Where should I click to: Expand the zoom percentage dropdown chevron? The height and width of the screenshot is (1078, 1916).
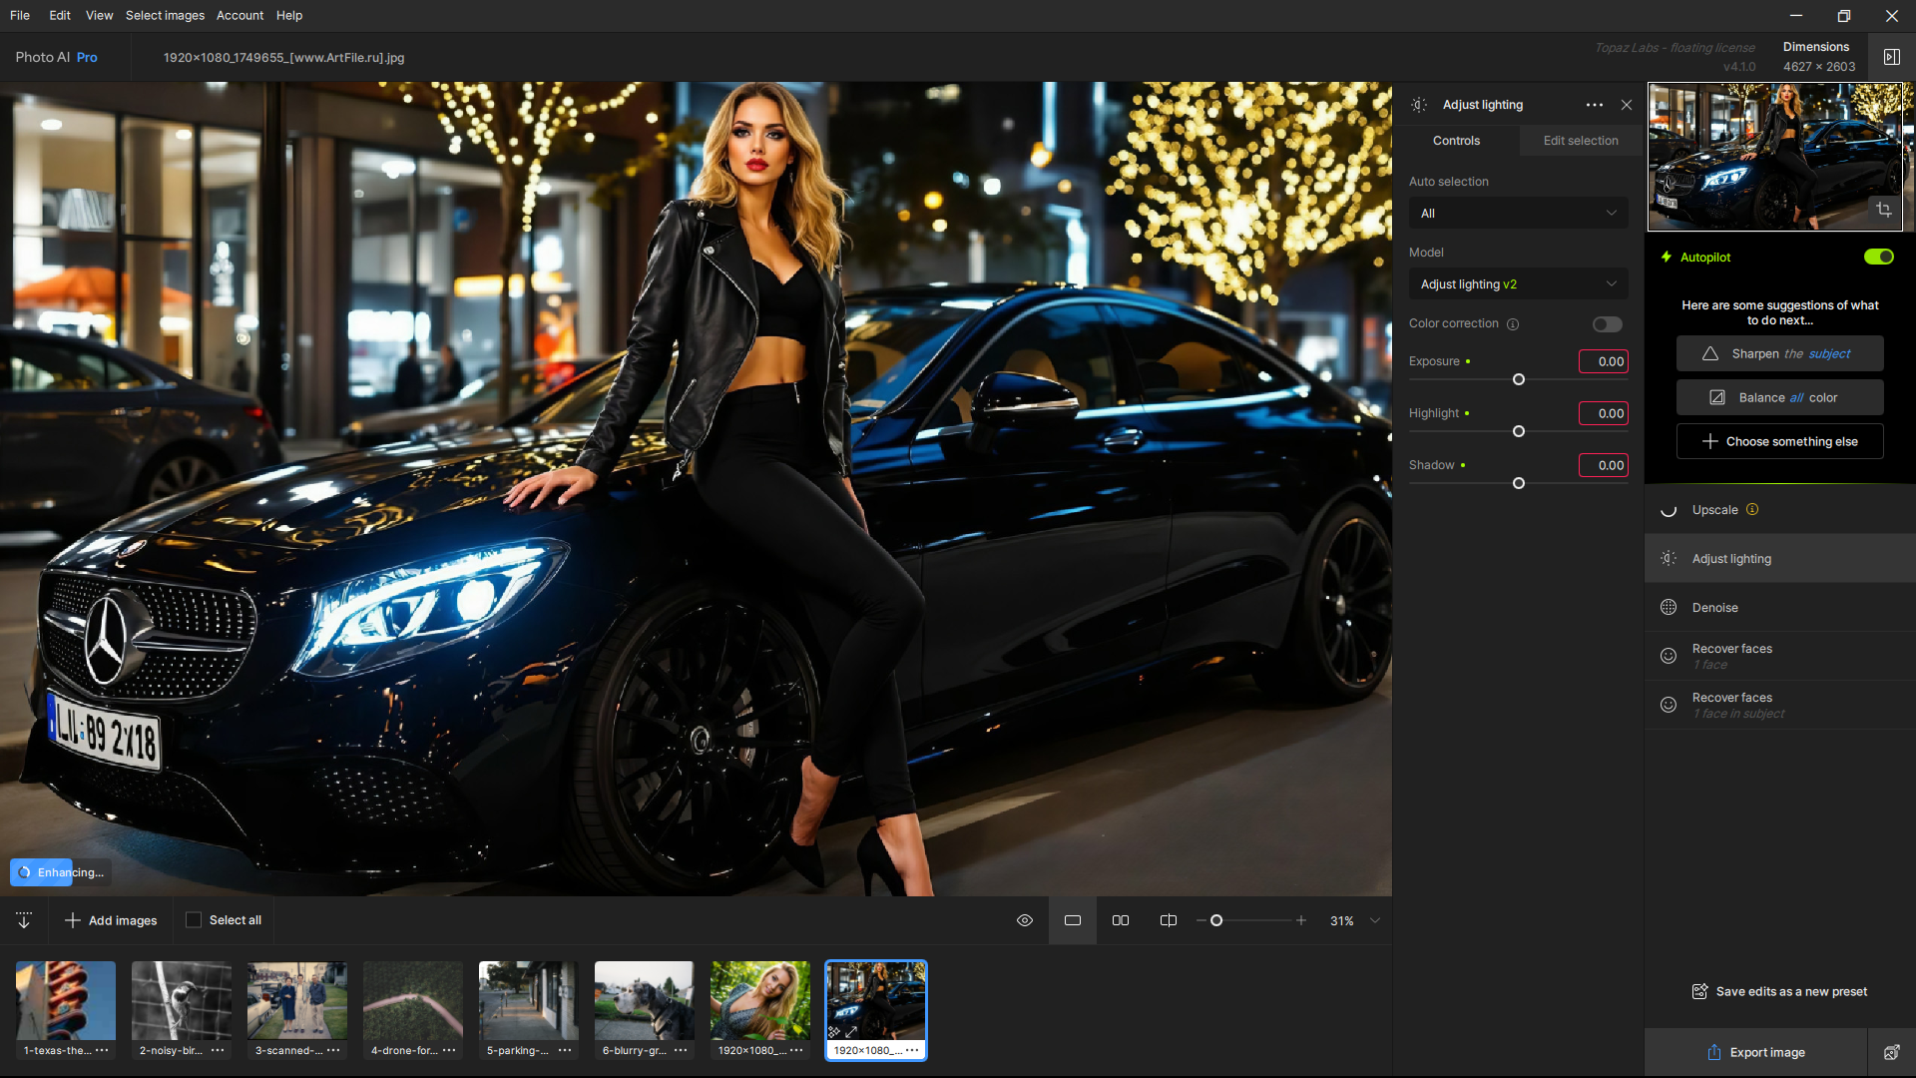click(1375, 920)
